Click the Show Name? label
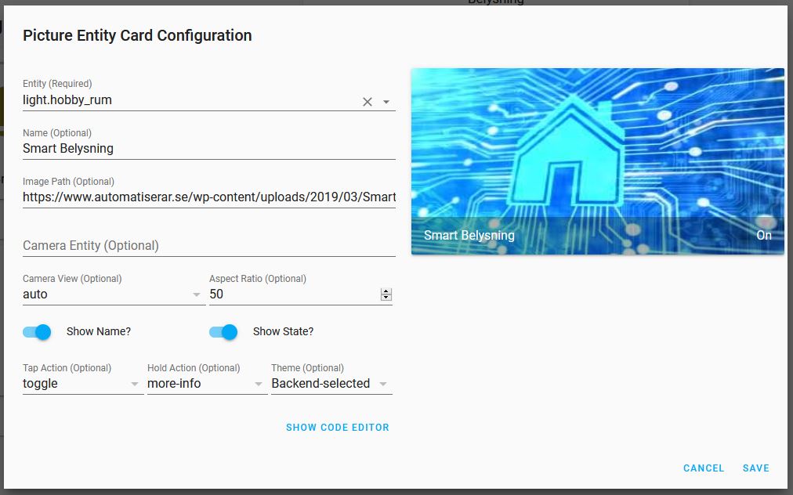 (99, 331)
